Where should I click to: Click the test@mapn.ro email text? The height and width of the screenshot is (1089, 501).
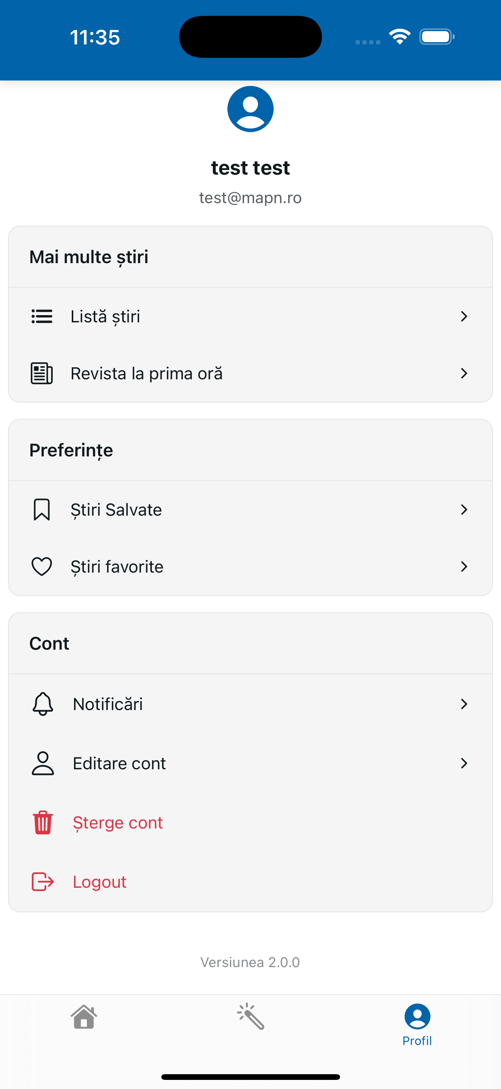click(x=250, y=198)
